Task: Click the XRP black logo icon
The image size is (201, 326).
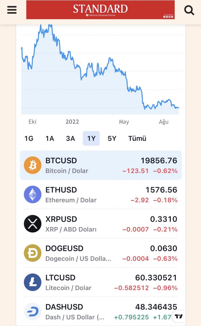Action: click(x=33, y=224)
